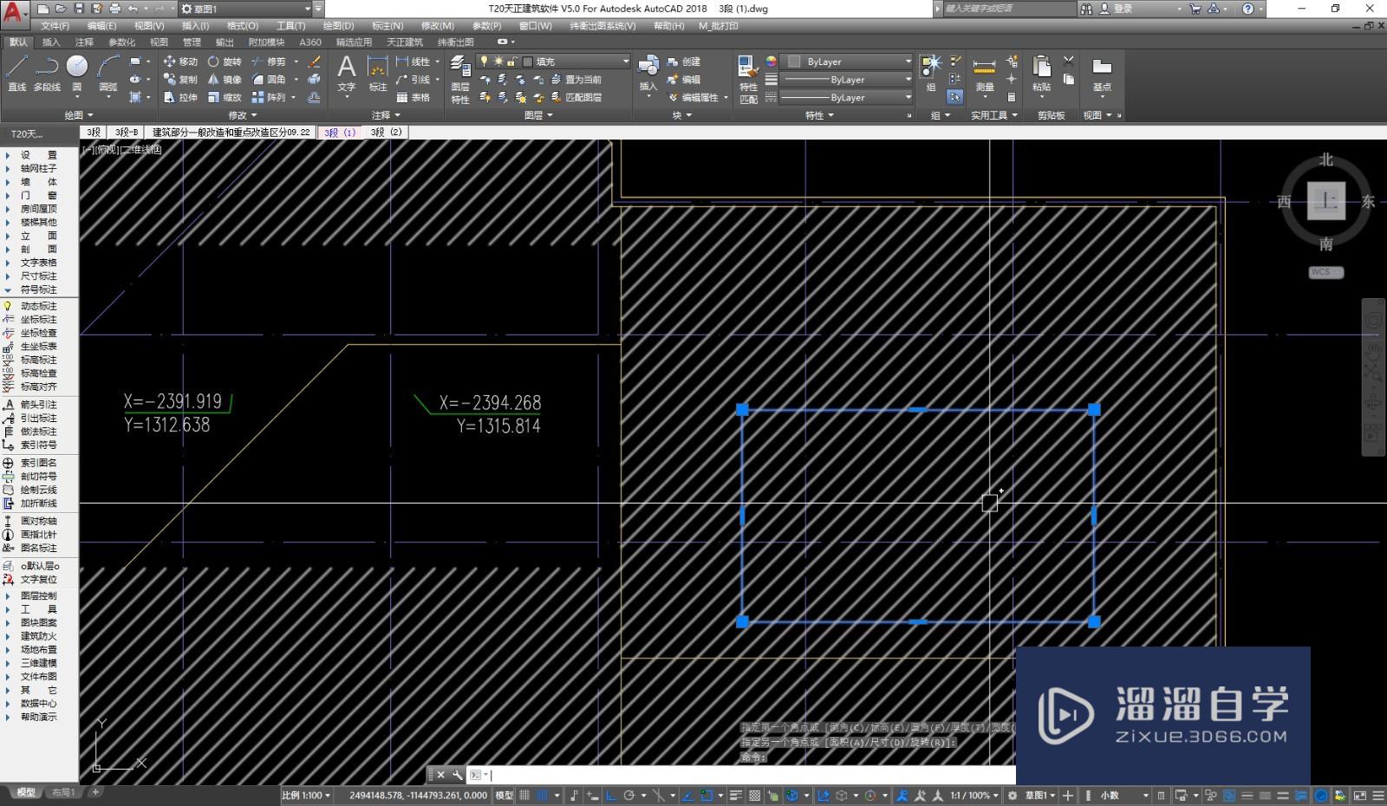This screenshot has width=1387, height=806.
Task: Toggle snap mode in status bar
Action: click(x=543, y=796)
